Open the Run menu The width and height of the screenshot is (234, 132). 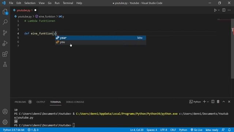pos(57,3)
